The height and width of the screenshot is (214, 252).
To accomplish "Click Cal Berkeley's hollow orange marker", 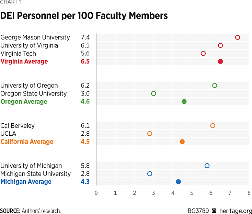I will tap(213, 126).
